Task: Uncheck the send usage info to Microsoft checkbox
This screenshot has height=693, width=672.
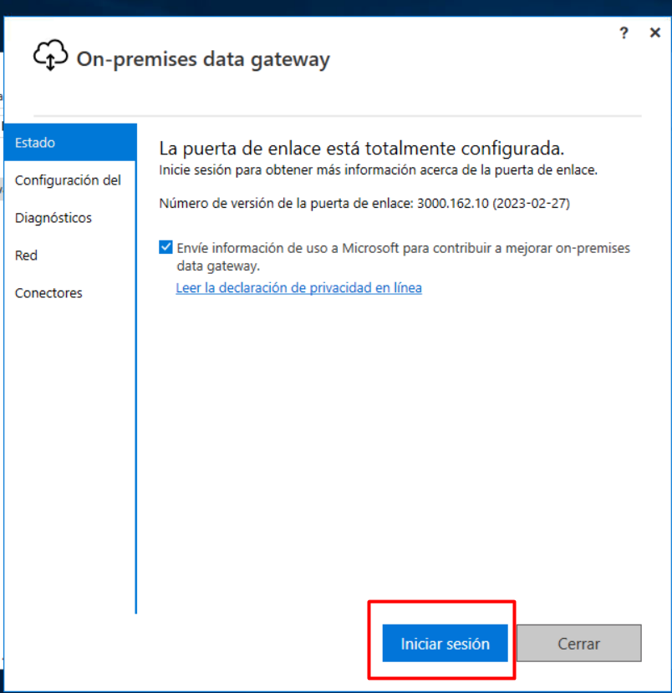Action: point(165,247)
